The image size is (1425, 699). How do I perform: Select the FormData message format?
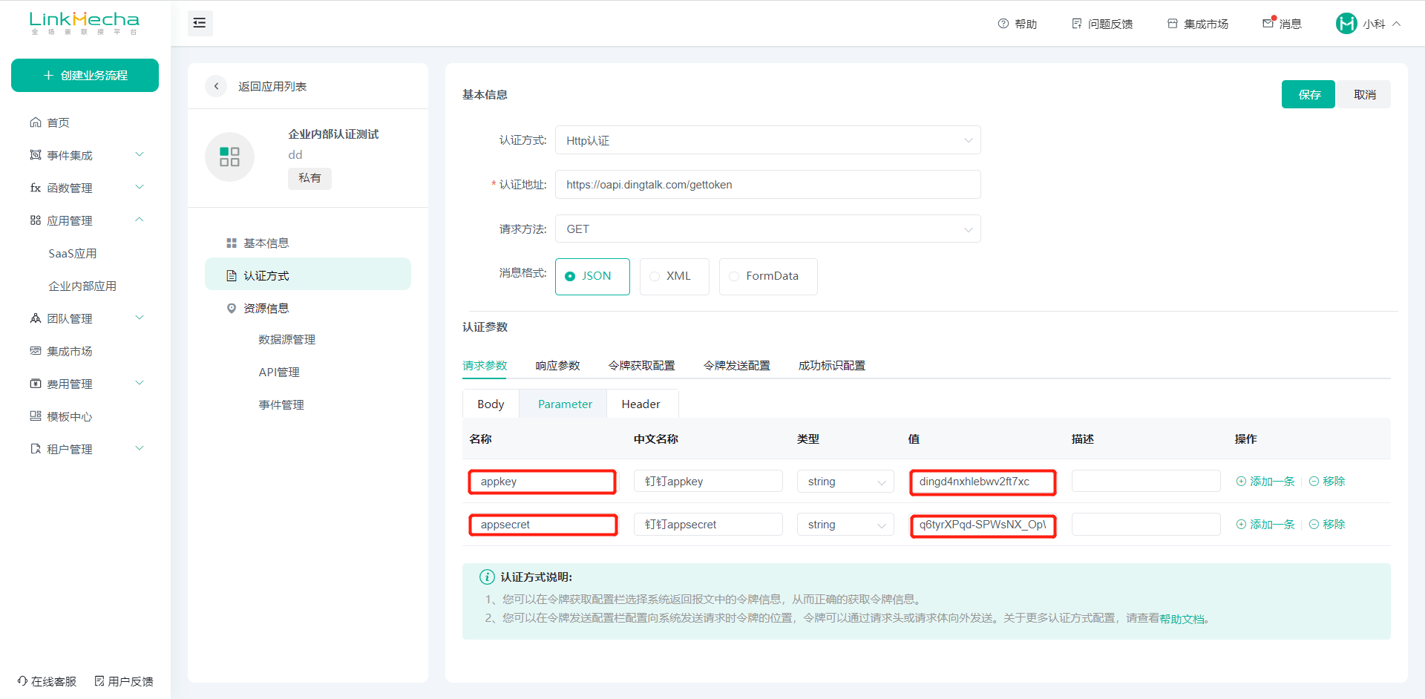click(x=768, y=276)
